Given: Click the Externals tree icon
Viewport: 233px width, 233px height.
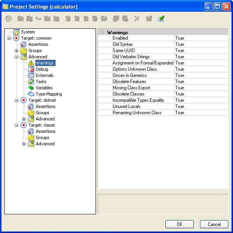Looking at the screenshot, I should 31,75.
